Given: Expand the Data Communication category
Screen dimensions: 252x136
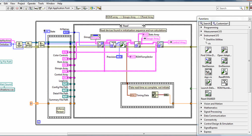Looking at the screenshot, I should coord(224,116).
